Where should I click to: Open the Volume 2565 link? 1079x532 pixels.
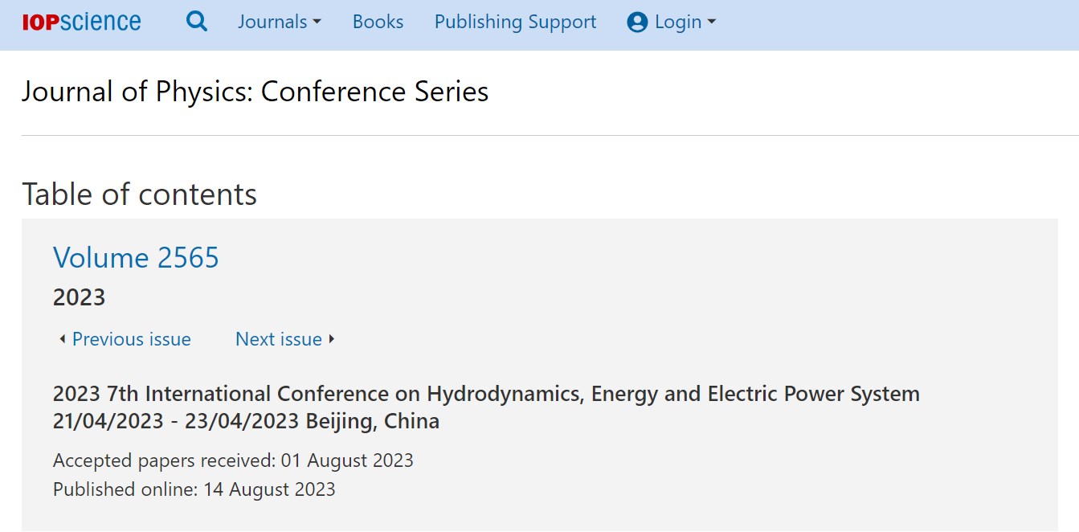pos(136,257)
